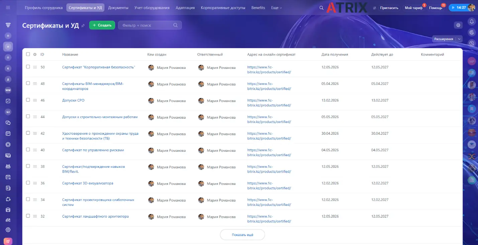Open the Мой тариф button

click(413, 8)
